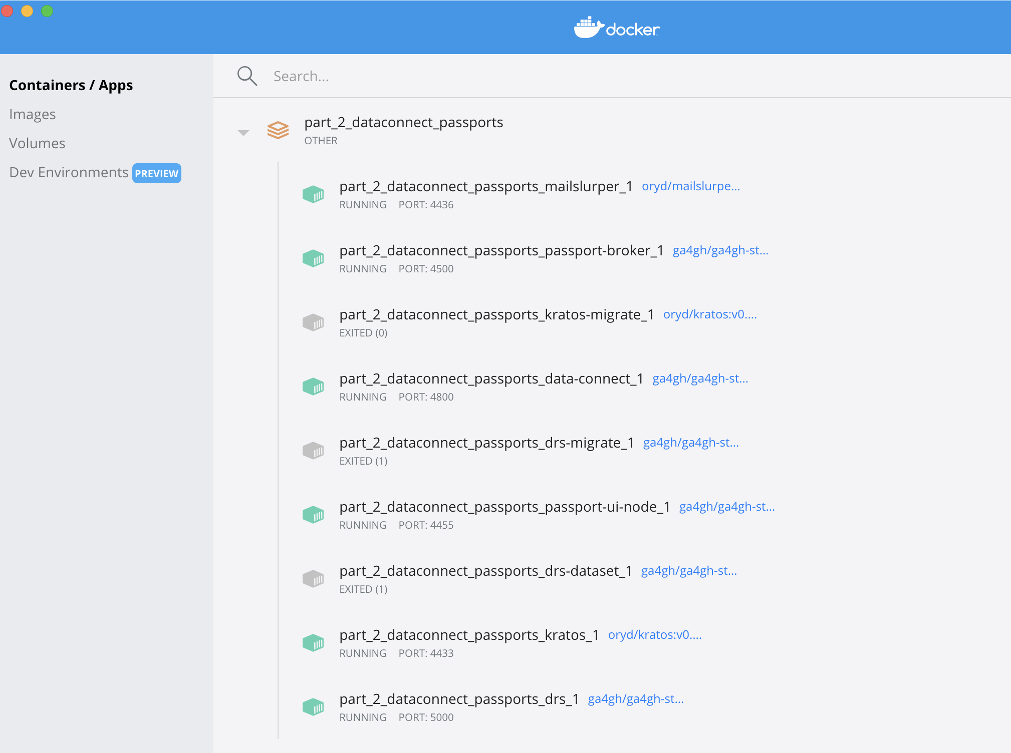Open the drs_1 ga4gh image link
The height and width of the screenshot is (753, 1011).
click(636, 699)
